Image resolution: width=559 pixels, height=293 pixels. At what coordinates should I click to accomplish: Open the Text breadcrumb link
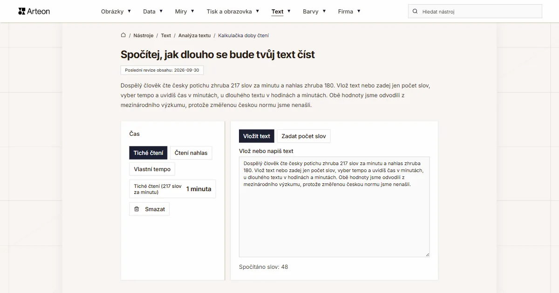point(166,35)
